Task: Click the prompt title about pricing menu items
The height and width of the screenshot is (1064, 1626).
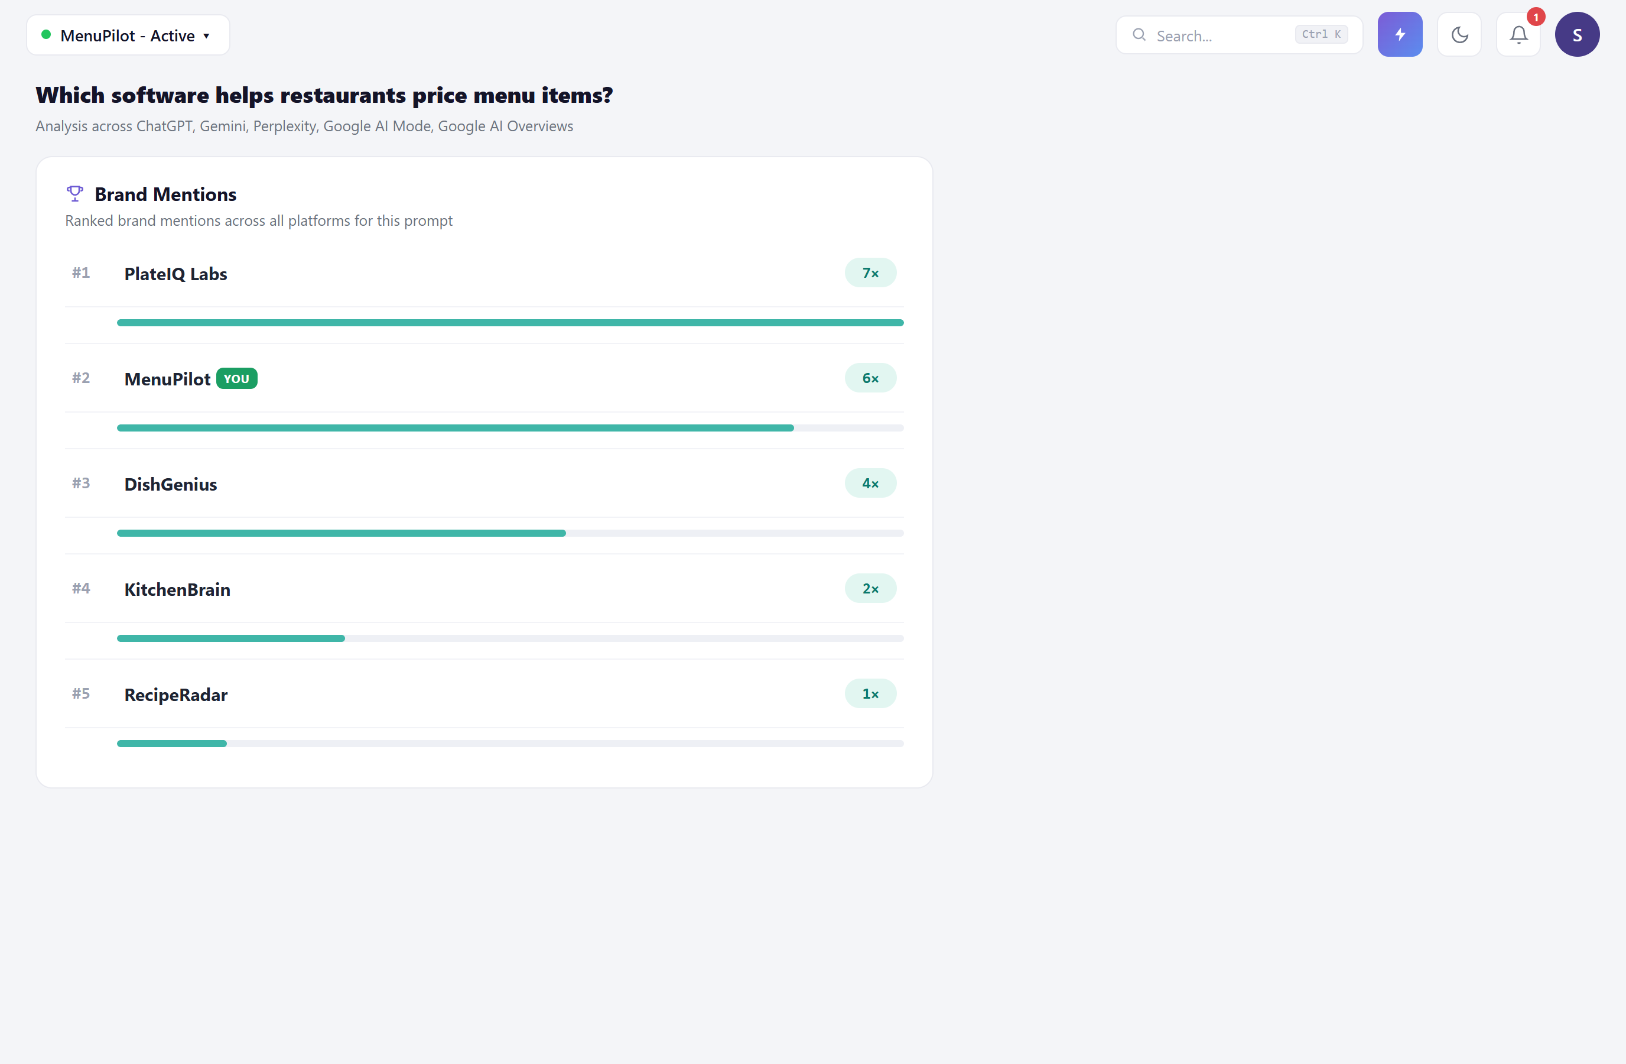Action: point(324,95)
